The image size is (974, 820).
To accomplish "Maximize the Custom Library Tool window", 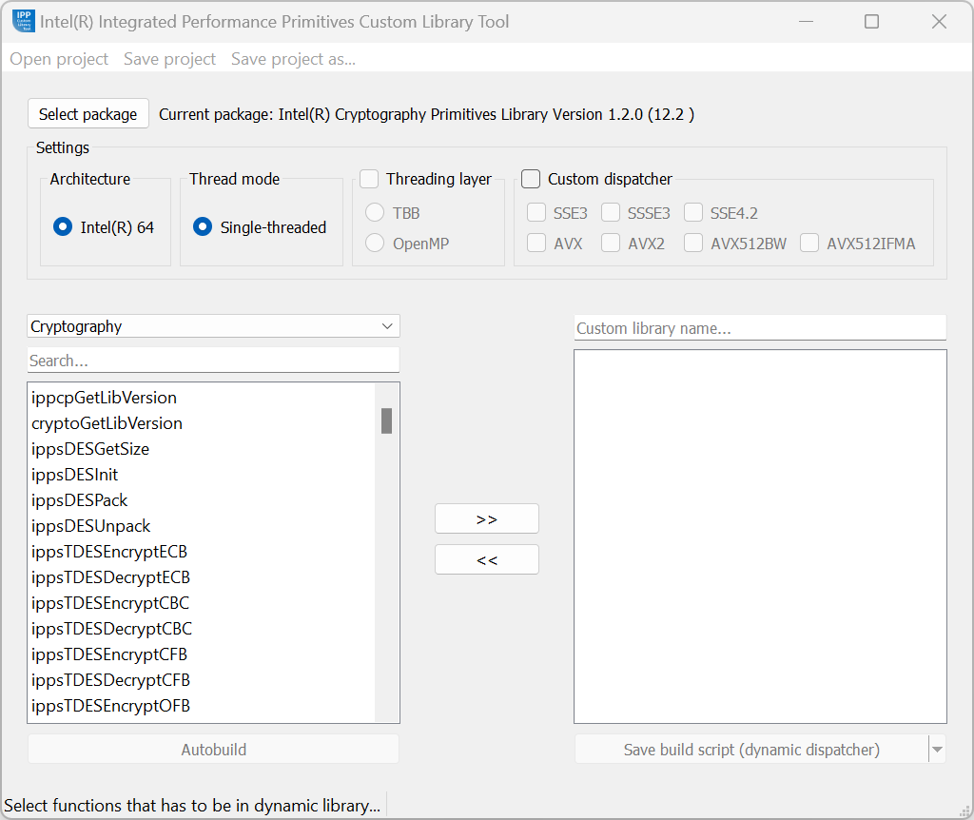I will tap(871, 22).
